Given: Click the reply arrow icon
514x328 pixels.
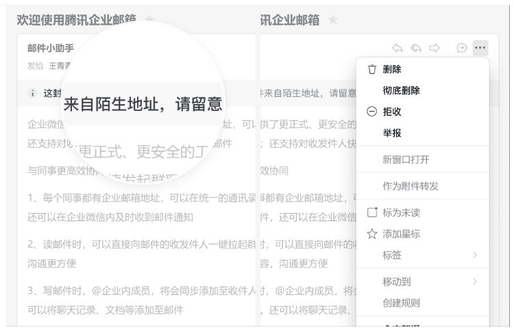Looking at the screenshot, I should [397, 48].
